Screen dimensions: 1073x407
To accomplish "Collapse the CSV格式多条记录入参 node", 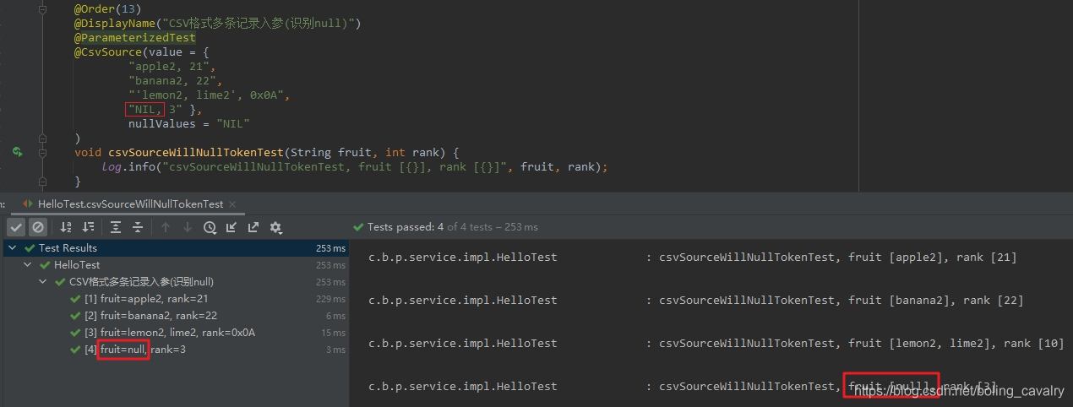I will point(42,282).
